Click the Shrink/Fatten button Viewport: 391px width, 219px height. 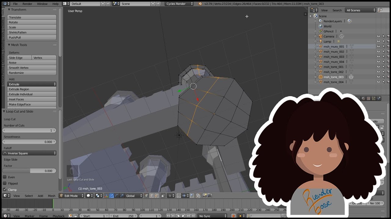point(32,32)
